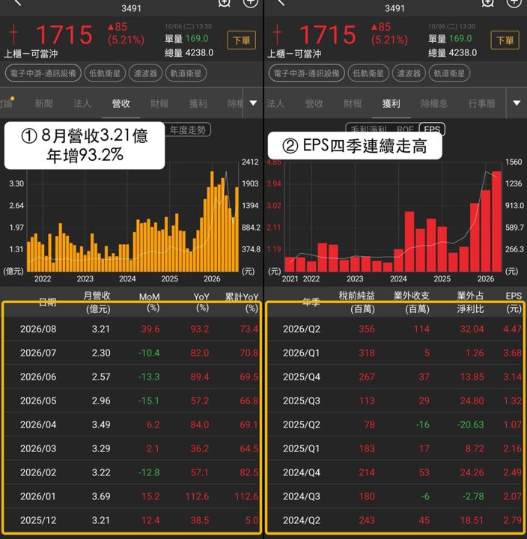527x539 pixels.
Task: Select the EPS chart toggle
Action: tap(432, 129)
